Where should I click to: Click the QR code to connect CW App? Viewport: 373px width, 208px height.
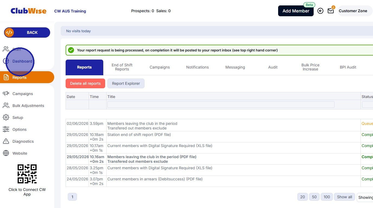click(x=27, y=174)
